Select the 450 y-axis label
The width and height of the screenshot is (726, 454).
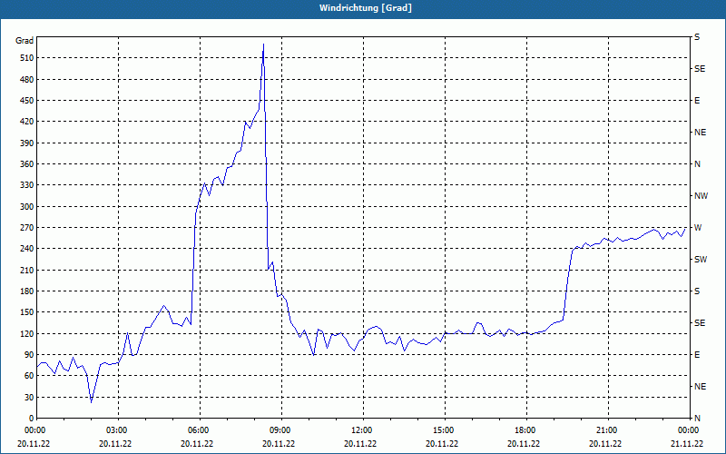pos(26,101)
